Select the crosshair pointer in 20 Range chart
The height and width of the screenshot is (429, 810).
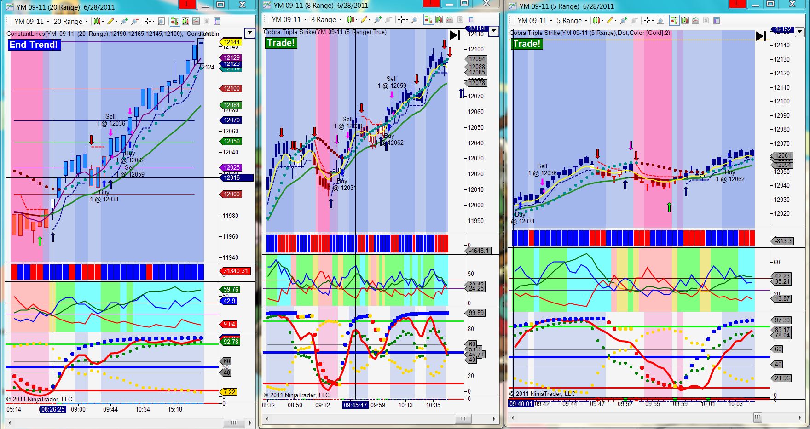coord(148,21)
